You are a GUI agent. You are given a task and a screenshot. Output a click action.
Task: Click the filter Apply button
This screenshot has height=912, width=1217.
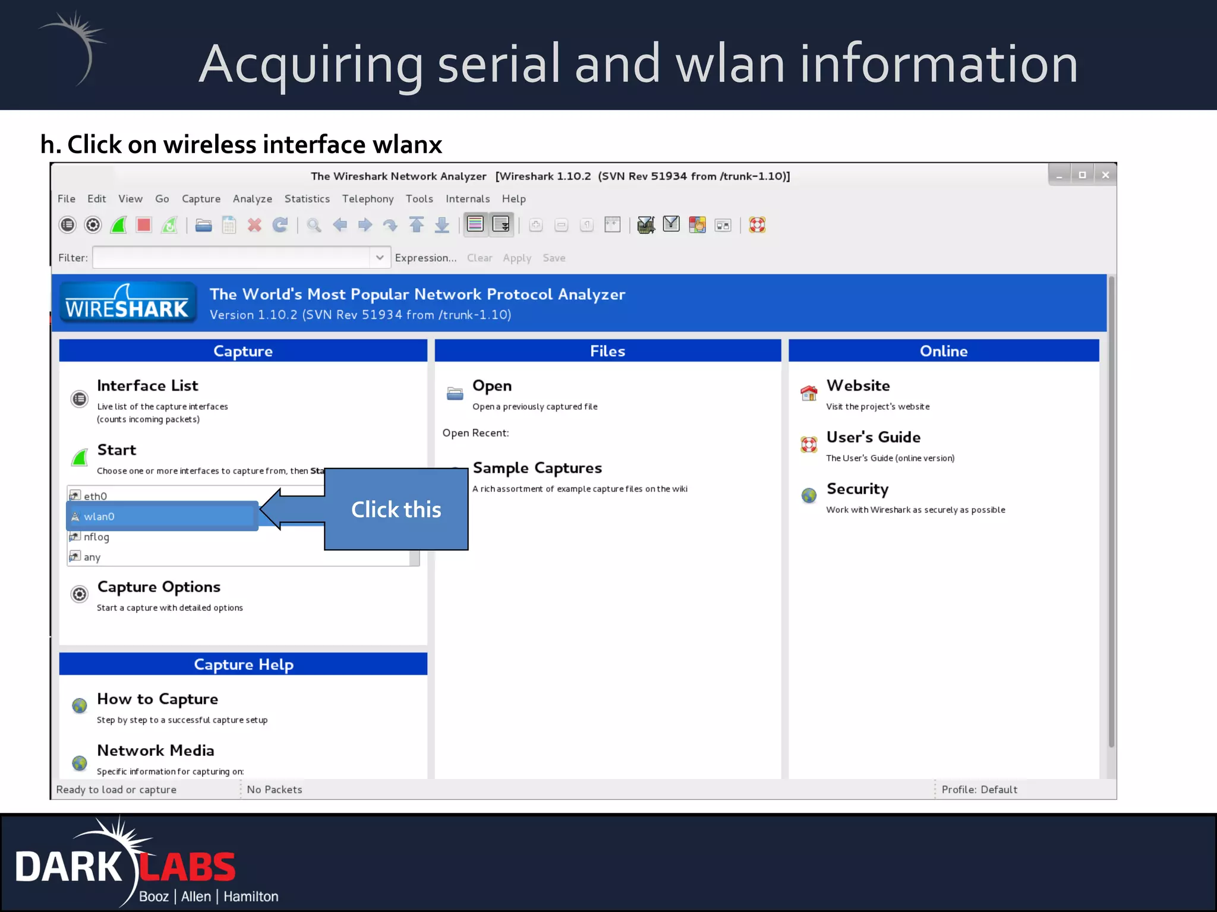coord(517,258)
